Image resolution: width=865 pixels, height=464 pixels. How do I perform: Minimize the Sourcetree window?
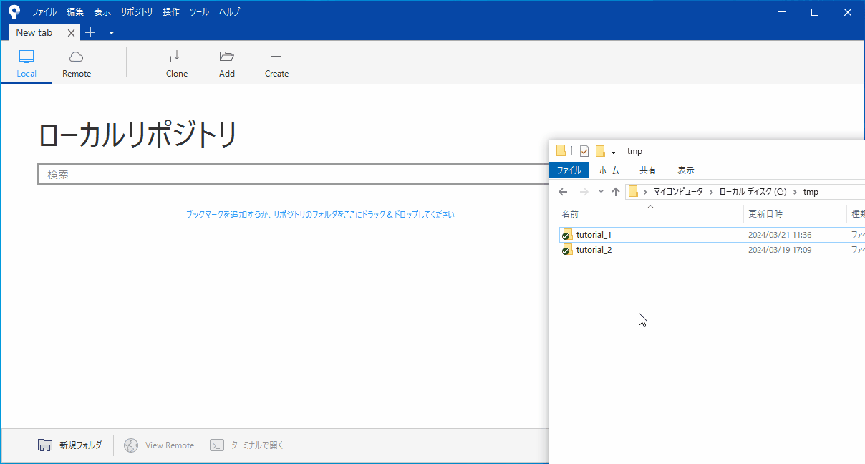point(782,12)
